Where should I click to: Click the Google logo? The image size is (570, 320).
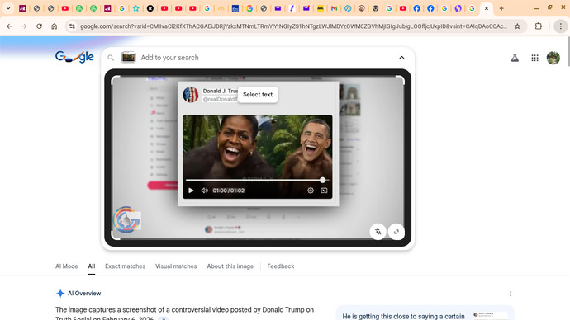(x=74, y=57)
